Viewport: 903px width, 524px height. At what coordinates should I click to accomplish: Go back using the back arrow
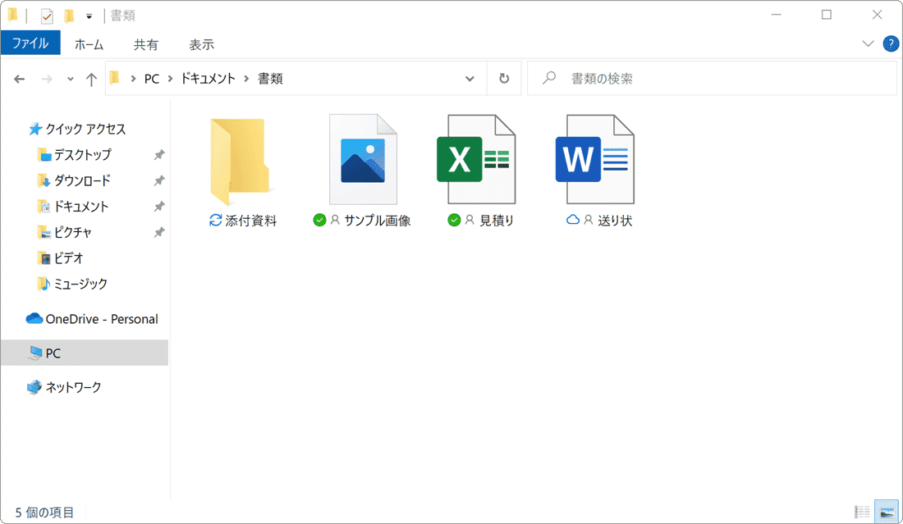click(19, 78)
